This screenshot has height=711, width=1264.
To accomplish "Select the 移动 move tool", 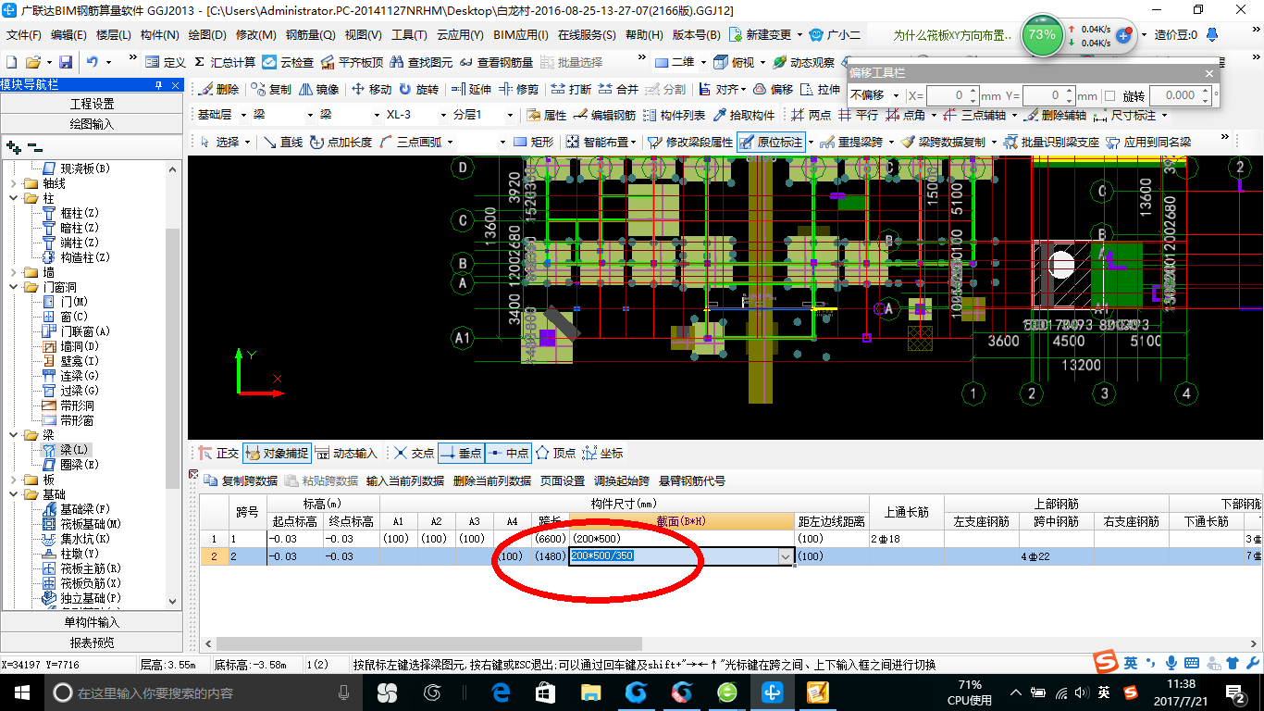I will point(372,90).
